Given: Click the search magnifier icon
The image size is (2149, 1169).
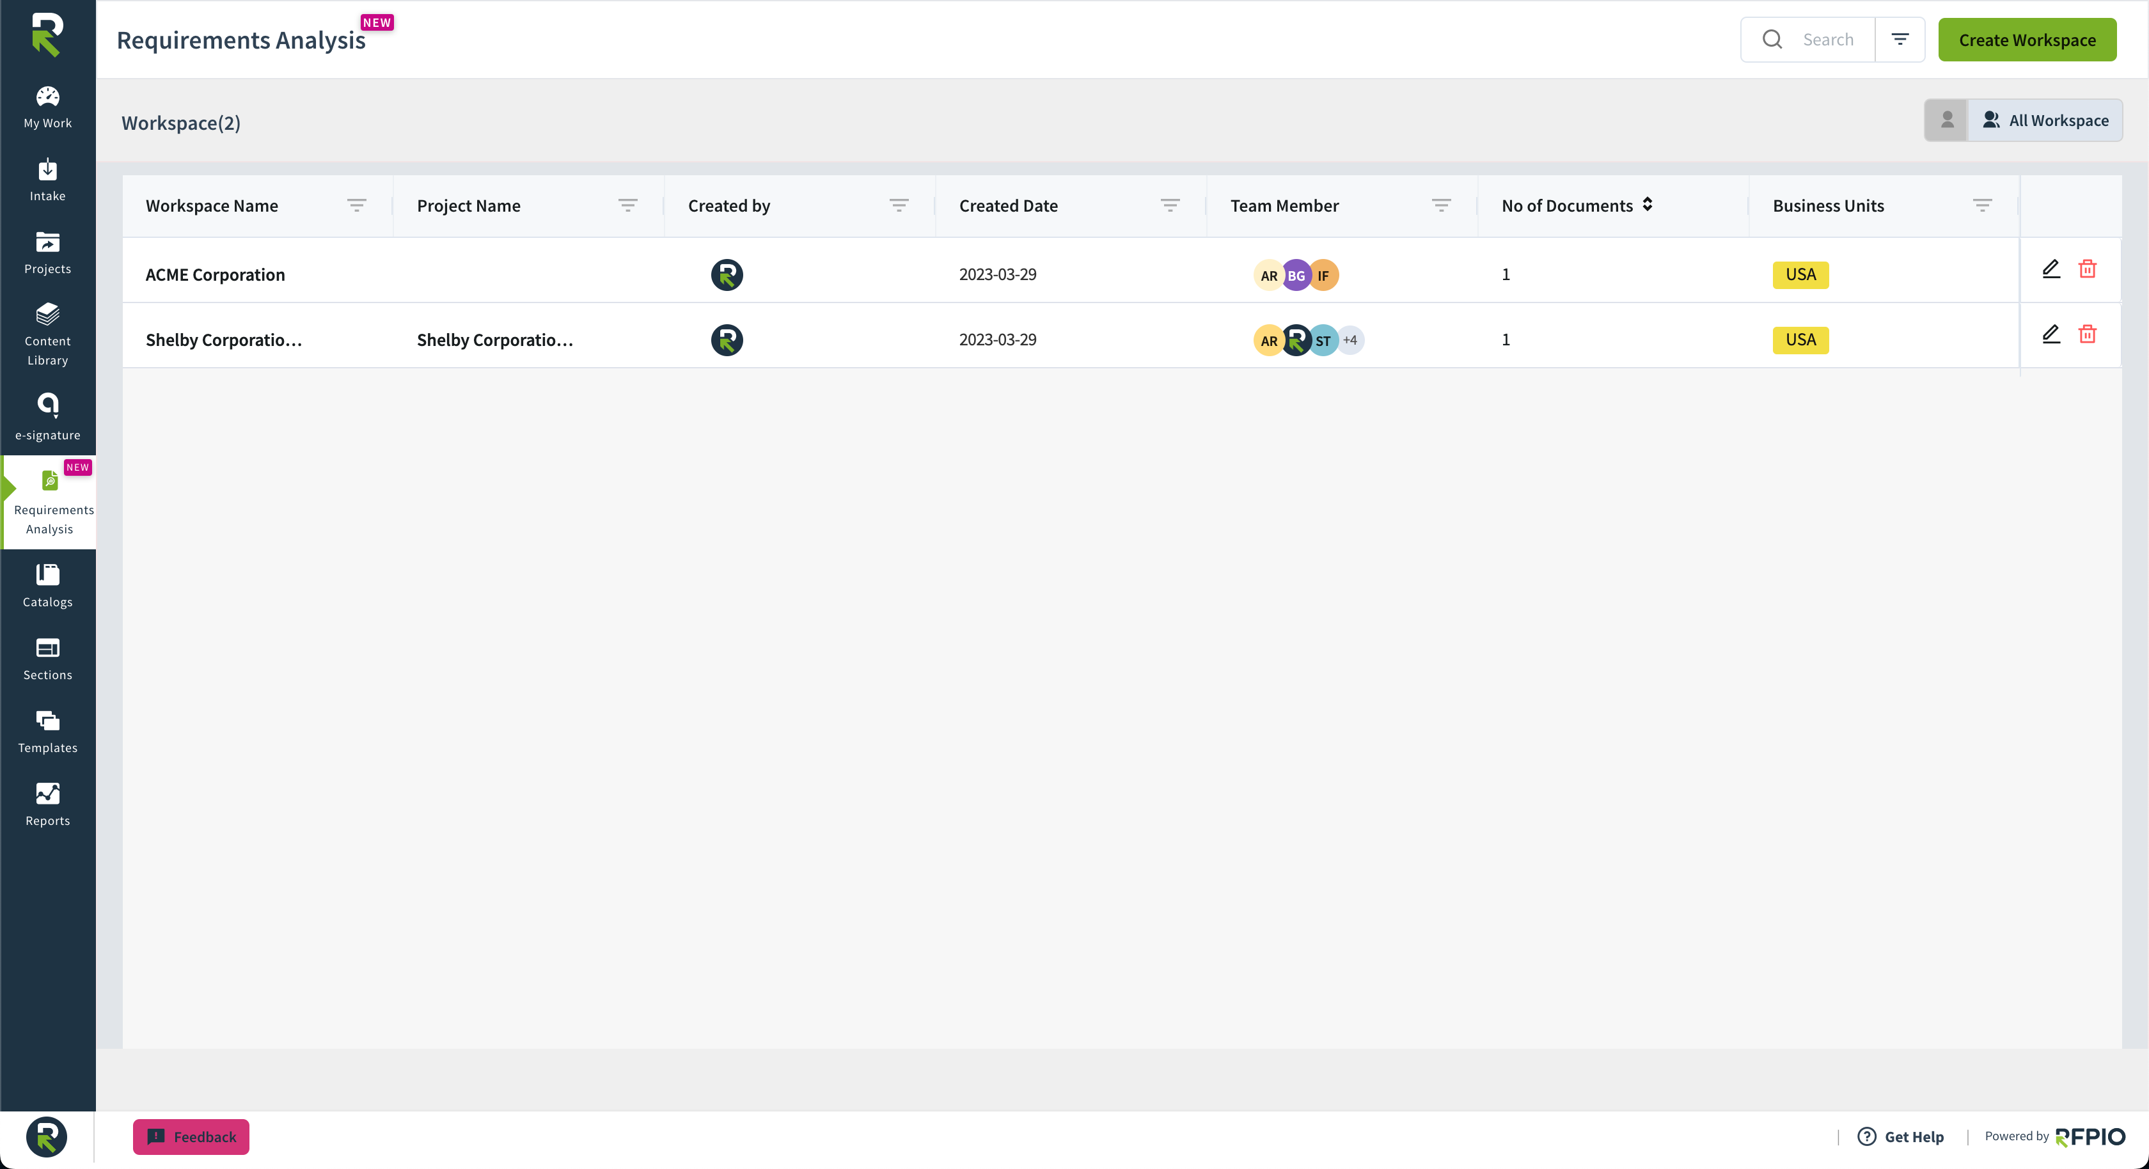Looking at the screenshot, I should click(x=1772, y=39).
